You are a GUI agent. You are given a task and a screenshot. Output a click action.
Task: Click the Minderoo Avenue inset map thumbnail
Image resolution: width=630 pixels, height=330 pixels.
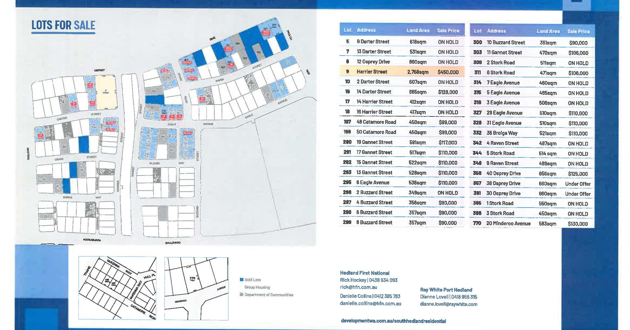click(x=196, y=288)
